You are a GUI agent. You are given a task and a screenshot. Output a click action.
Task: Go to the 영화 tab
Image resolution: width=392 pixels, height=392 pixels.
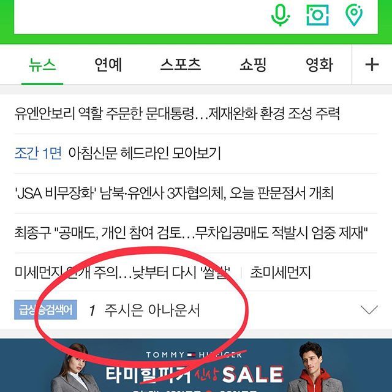click(319, 65)
